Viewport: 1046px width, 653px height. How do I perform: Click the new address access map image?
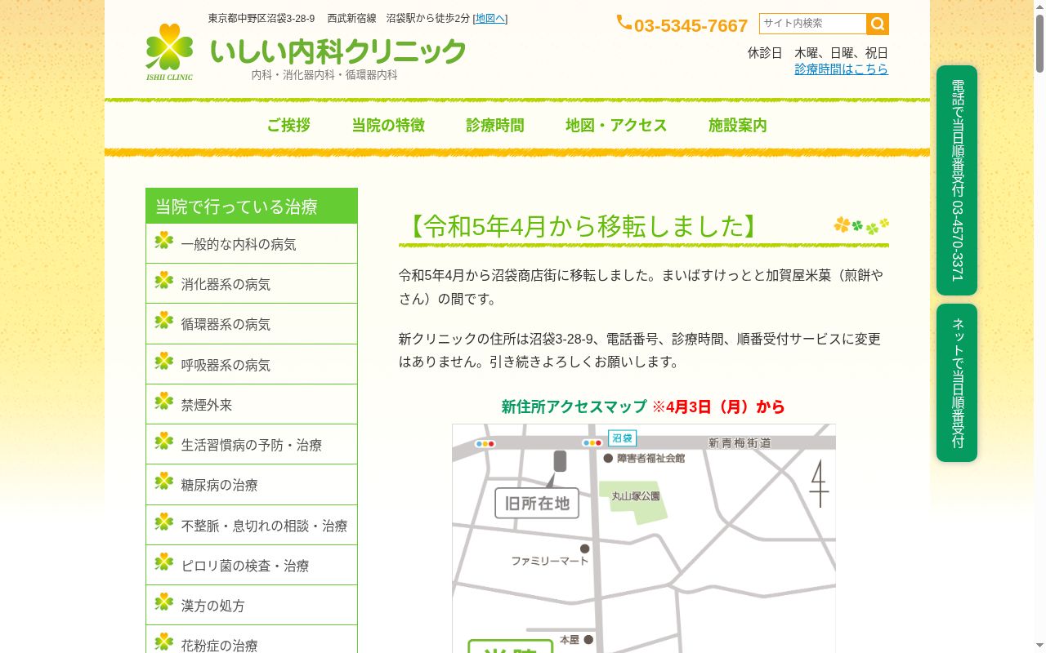point(644,539)
